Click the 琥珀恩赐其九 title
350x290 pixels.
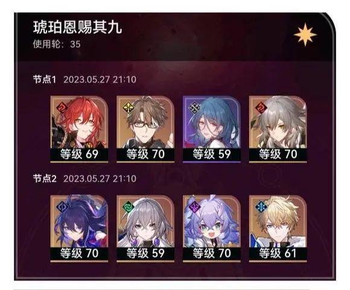tap(77, 28)
